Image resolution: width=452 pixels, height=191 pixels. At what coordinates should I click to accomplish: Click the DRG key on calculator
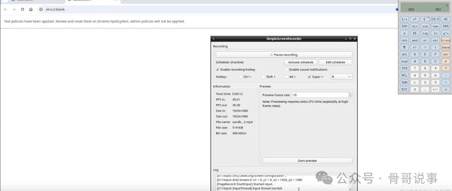pyautogui.click(x=446, y=26)
